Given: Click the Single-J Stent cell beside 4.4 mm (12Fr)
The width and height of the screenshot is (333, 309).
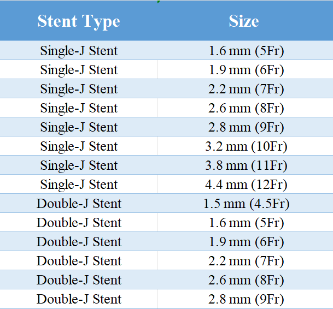Looking at the screenshot, I should tap(79, 184).
